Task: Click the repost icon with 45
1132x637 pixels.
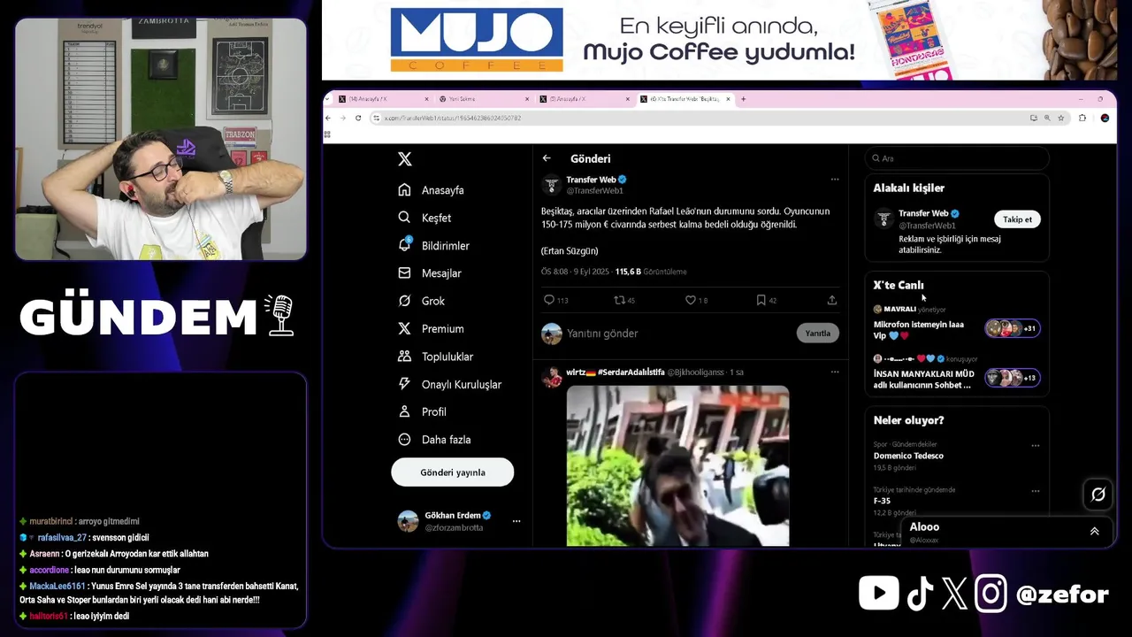Action: [x=624, y=300]
